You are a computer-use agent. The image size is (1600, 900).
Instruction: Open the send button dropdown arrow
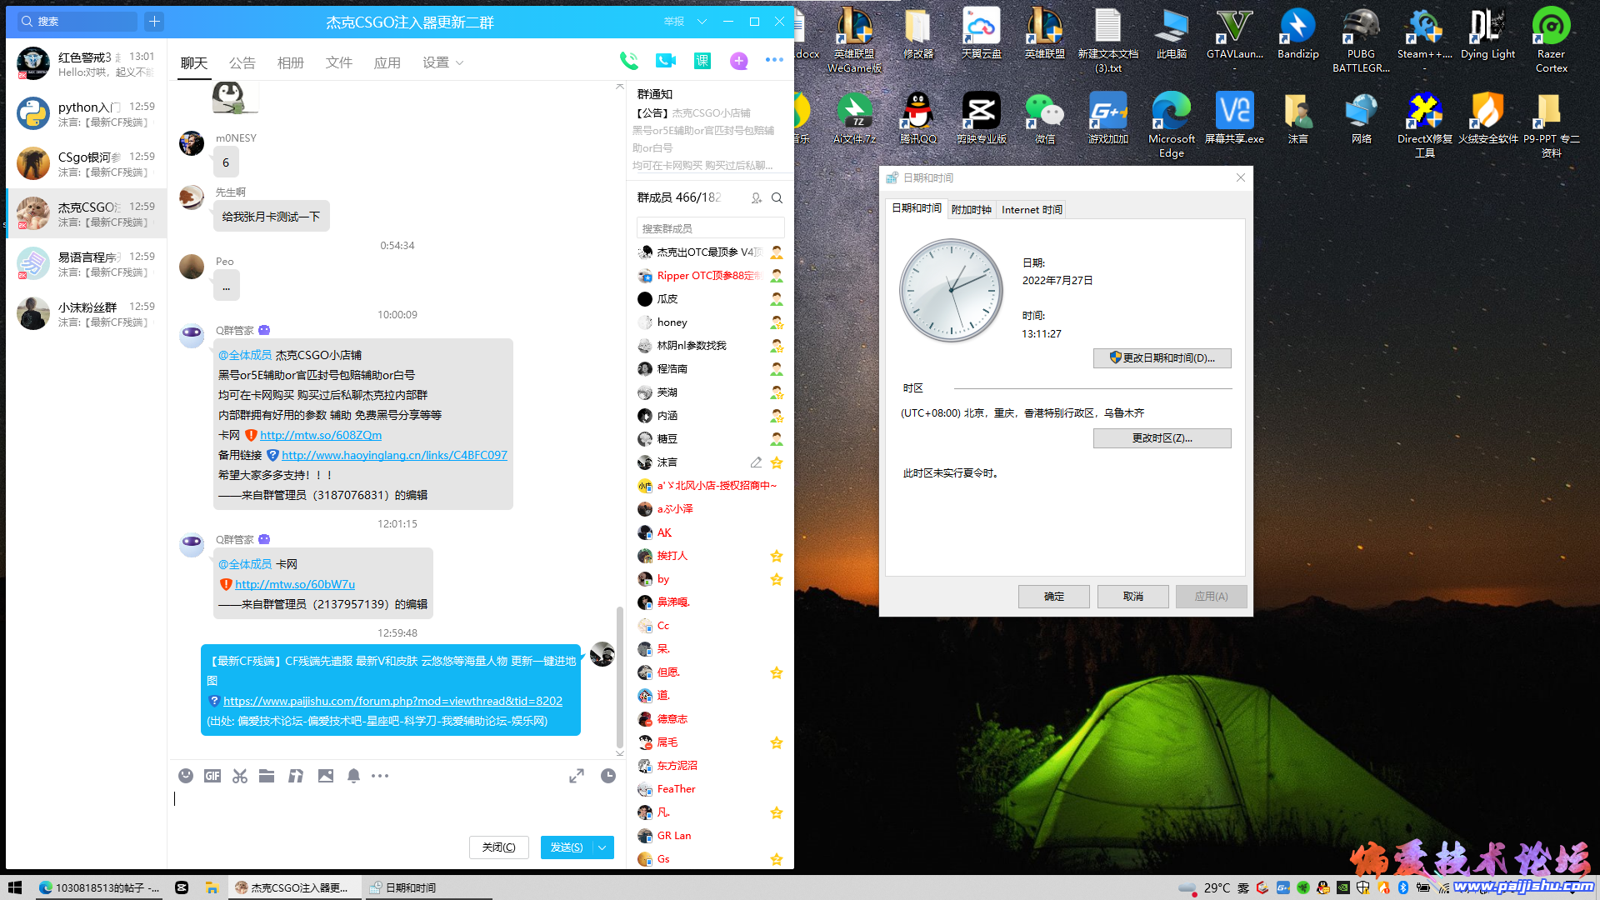[x=602, y=847]
